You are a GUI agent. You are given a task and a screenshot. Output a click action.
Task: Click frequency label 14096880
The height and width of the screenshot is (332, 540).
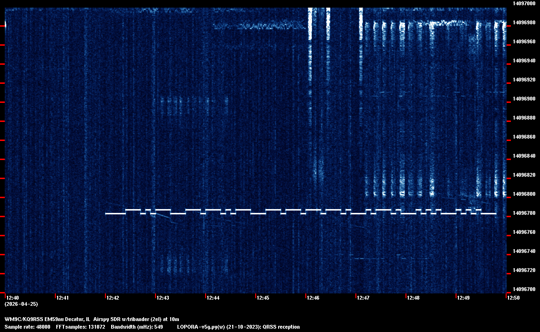pos(524,118)
